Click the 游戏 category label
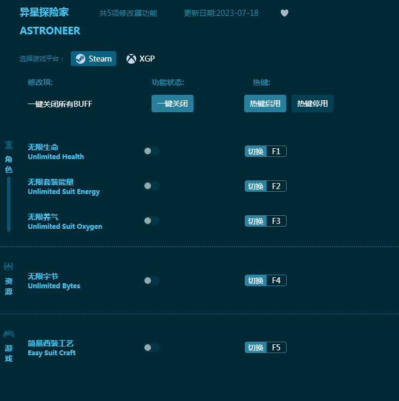Image resolution: width=399 pixels, height=401 pixels. tap(9, 353)
